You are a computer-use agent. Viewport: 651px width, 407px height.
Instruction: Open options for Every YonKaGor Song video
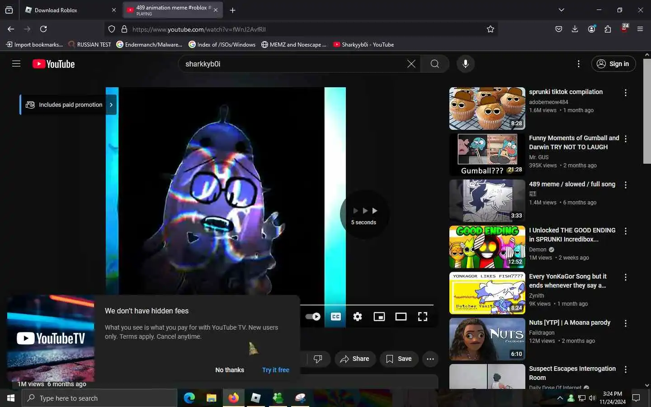click(x=626, y=277)
